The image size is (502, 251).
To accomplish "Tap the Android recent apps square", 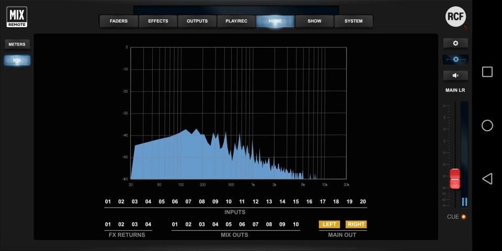I will coord(487,72).
